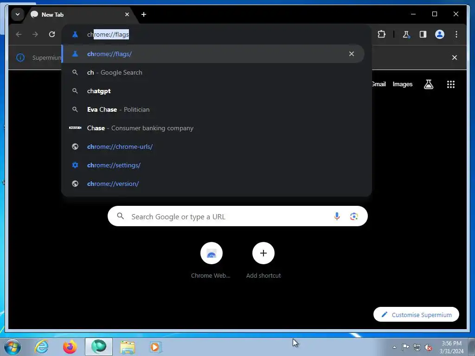
Task: Dismiss the Supermium infobar
Action: 455,57
